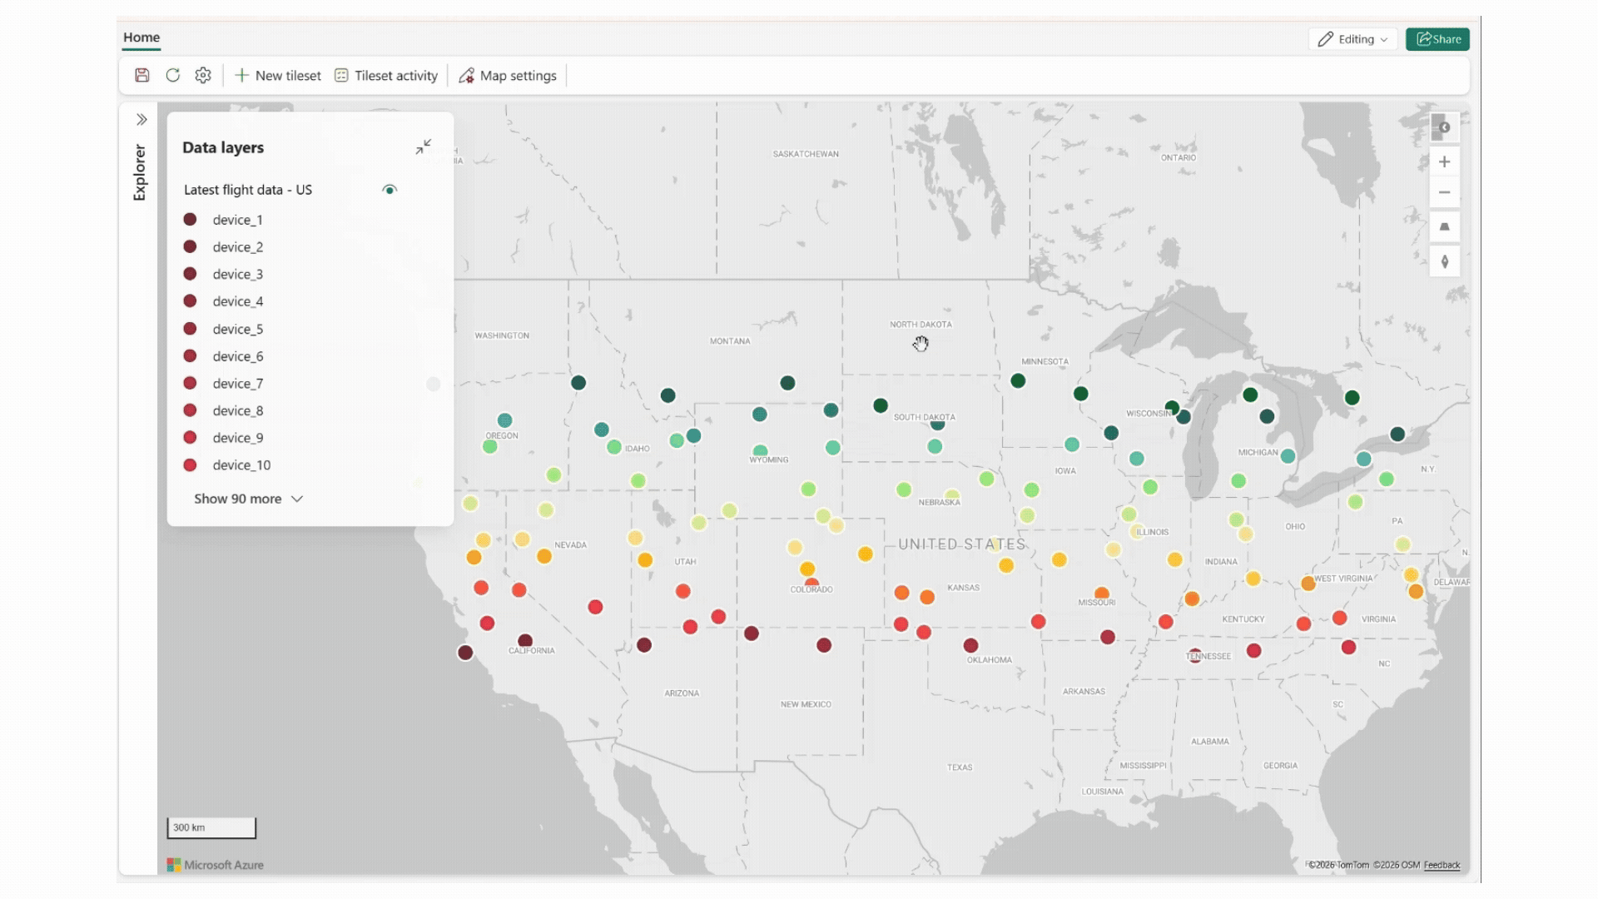Image resolution: width=1598 pixels, height=899 pixels.
Task: Open the base map style picker
Action: [x=1444, y=127]
